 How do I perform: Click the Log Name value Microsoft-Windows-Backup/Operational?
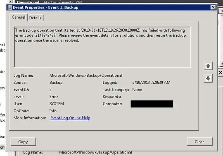86,76
